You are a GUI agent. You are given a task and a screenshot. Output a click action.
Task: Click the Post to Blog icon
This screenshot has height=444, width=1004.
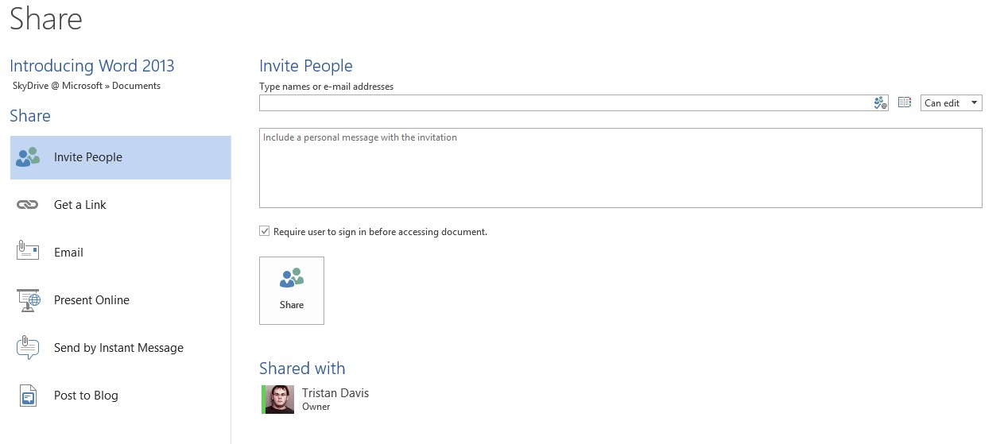coord(28,396)
